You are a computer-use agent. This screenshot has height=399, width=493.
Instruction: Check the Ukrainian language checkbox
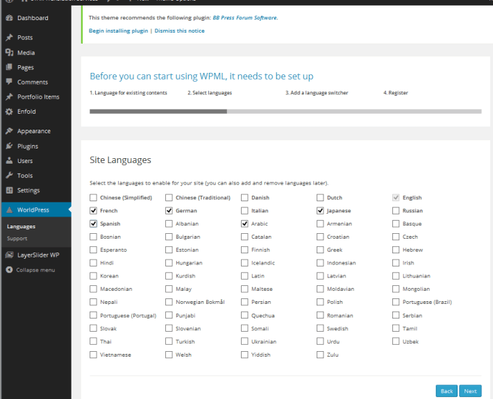point(244,341)
